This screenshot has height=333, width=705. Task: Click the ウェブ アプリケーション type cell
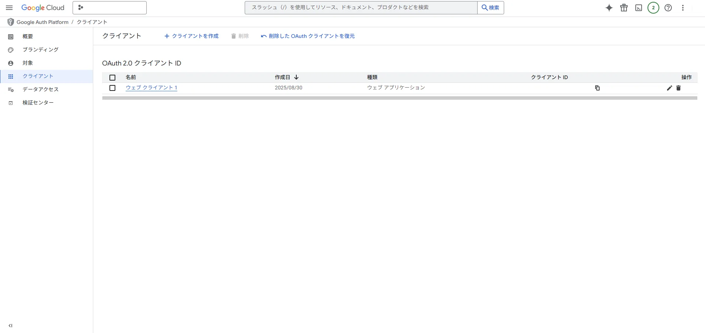(x=396, y=88)
